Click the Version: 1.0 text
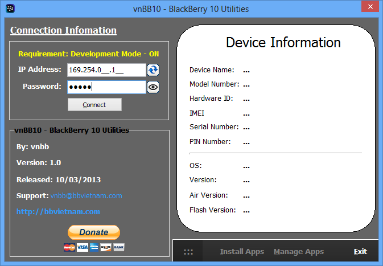Image resolution: width=383 pixels, height=266 pixels. click(39, 163)
